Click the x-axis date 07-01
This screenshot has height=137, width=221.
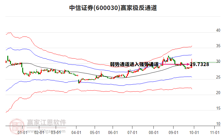click(x=132, y=132)
